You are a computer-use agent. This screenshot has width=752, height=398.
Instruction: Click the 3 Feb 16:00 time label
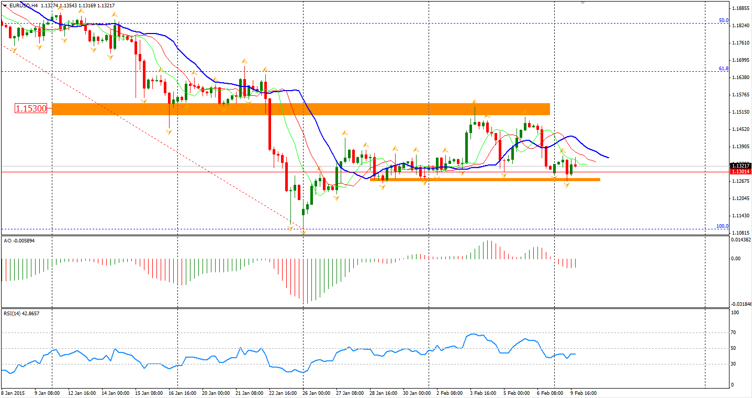pyautogui.click(x=482, y=392)
